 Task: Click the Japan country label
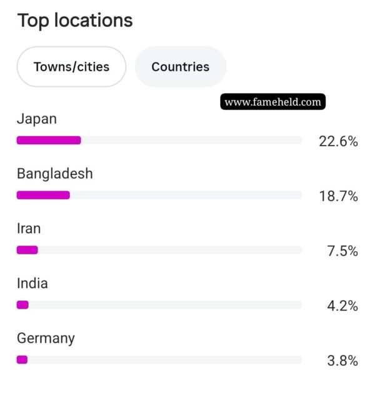coord(37,119)
